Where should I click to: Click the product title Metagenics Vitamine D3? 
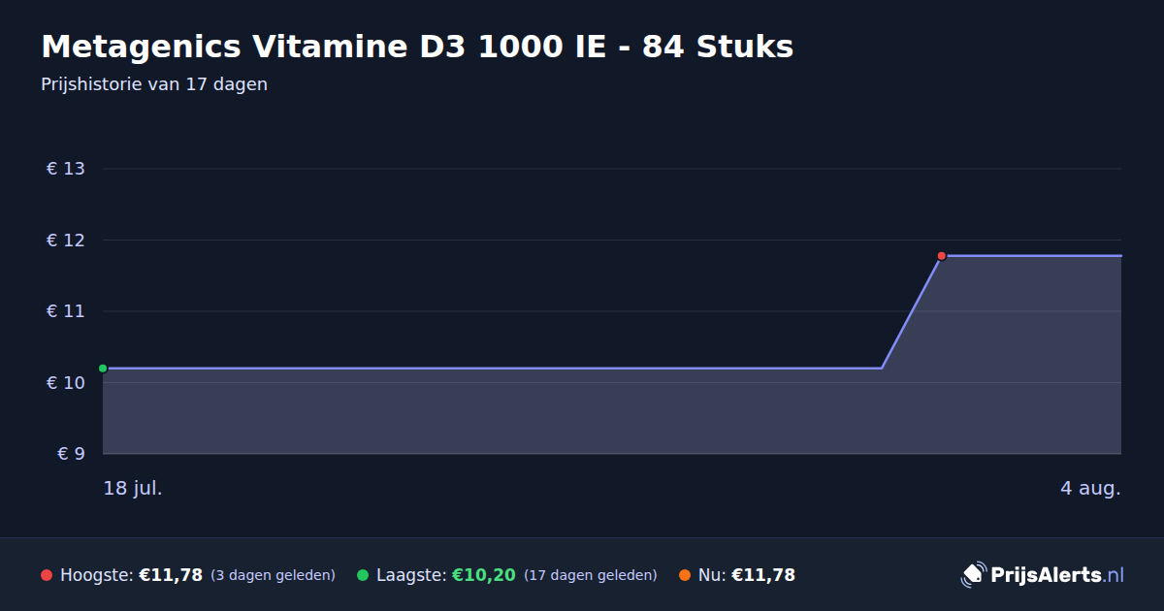pyautogui.click(x=417, y=47)
